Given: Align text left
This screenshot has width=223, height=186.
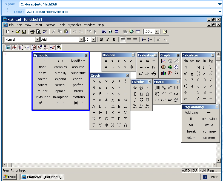Looking at the screenshot, I should coord(123,40).
